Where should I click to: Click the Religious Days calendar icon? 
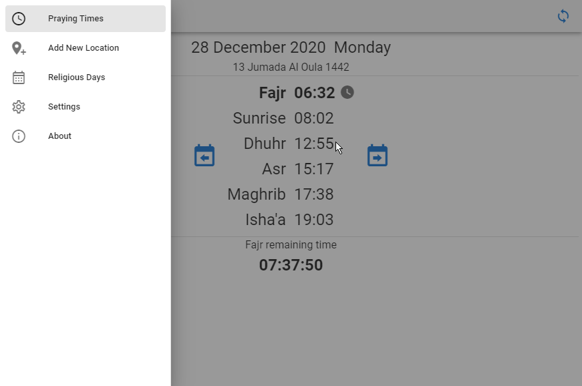coord(19,77)
